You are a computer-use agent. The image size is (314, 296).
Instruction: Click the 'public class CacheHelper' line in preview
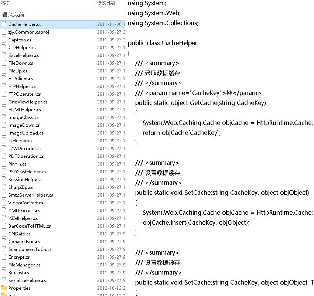(x=163, y=43)
